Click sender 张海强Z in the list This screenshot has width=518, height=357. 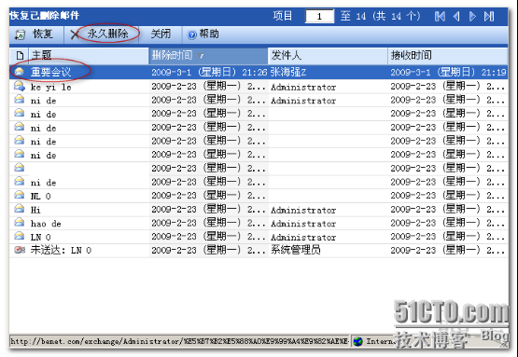[x=288, y=73]
